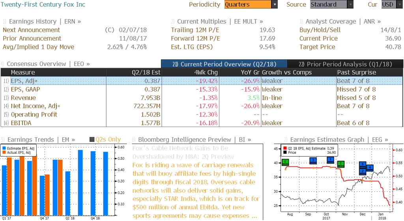Screen dimensions: 404x221
Task: Click the black Price legend swatch
Action: 285,153
